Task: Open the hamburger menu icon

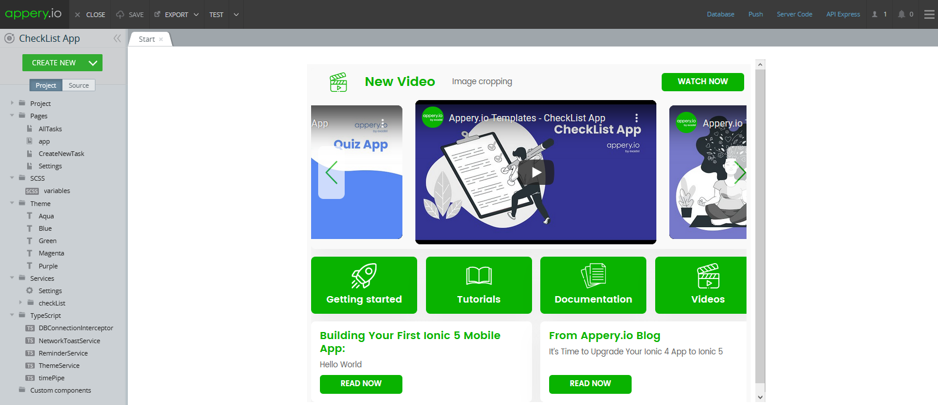Action: [929, 14]
